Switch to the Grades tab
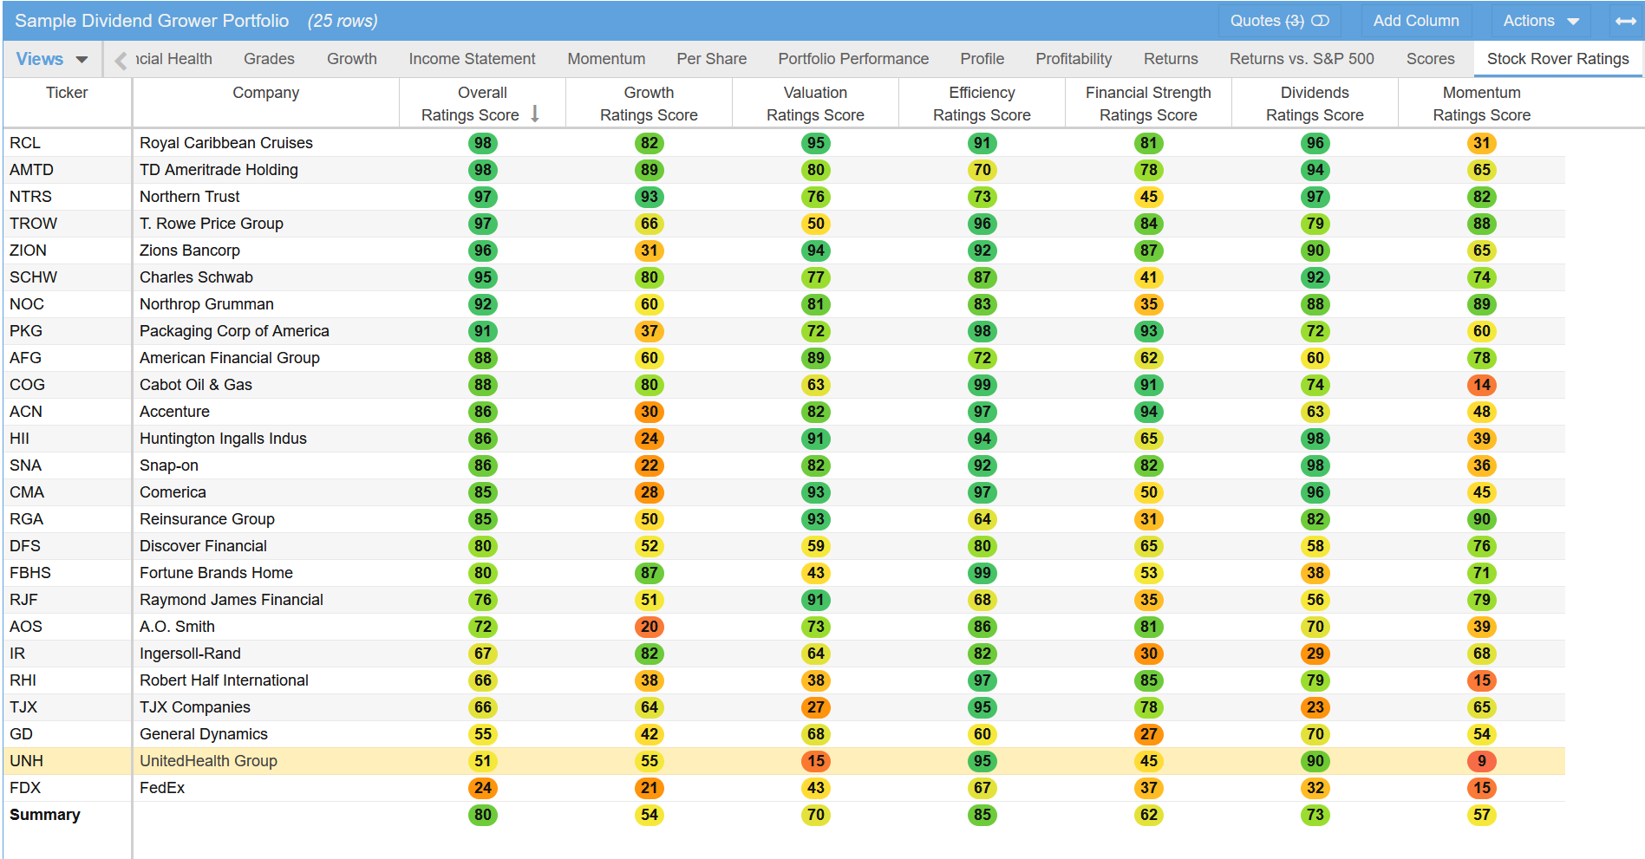This screenshot has height=859, width=1645. pyautogui.click(x=269, y=59)
